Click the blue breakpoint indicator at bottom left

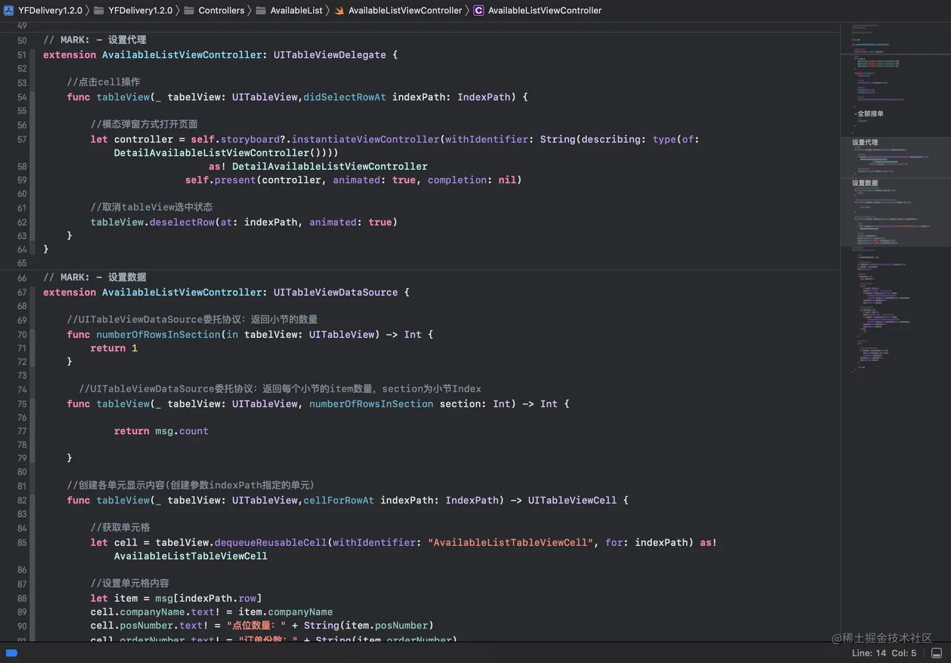pyautogui.click(x=11, y=653)
